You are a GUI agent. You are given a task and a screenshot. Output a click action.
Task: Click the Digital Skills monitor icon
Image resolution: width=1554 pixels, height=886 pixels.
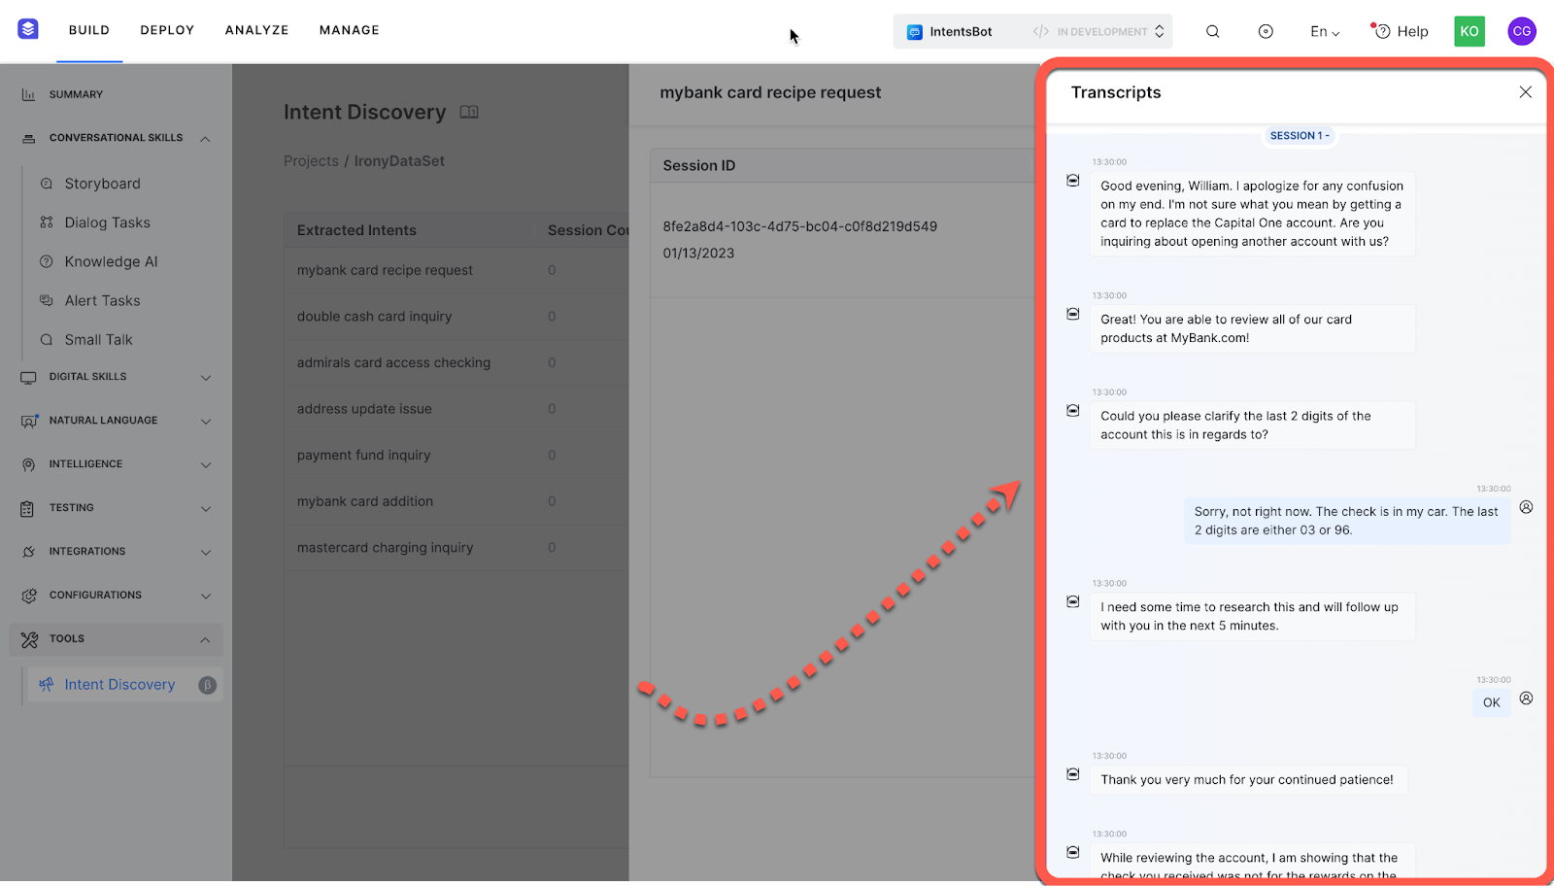click(28, 377)
